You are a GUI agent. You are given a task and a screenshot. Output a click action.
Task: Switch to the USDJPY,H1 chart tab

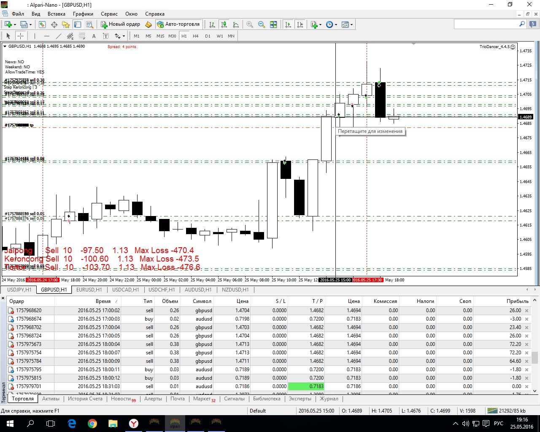(19, 290)
